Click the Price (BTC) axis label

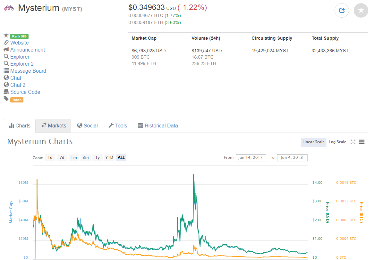361,212
